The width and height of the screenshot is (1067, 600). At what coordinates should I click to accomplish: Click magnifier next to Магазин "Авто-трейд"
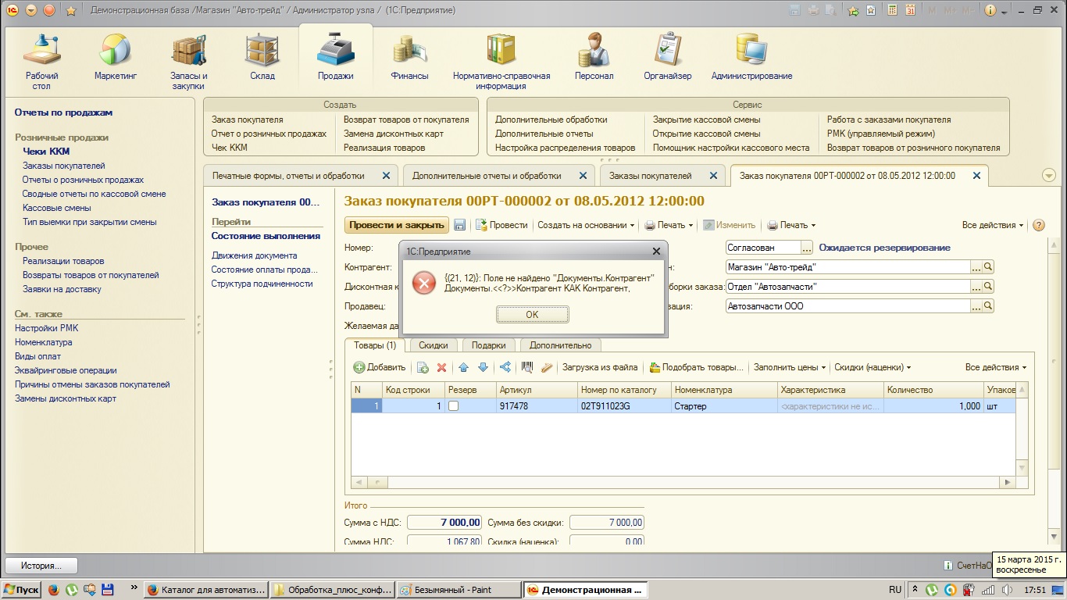pos(988,267)
